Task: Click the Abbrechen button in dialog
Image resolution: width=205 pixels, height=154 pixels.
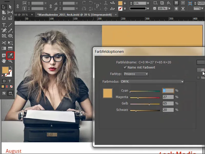Action: tap(201, 70)
